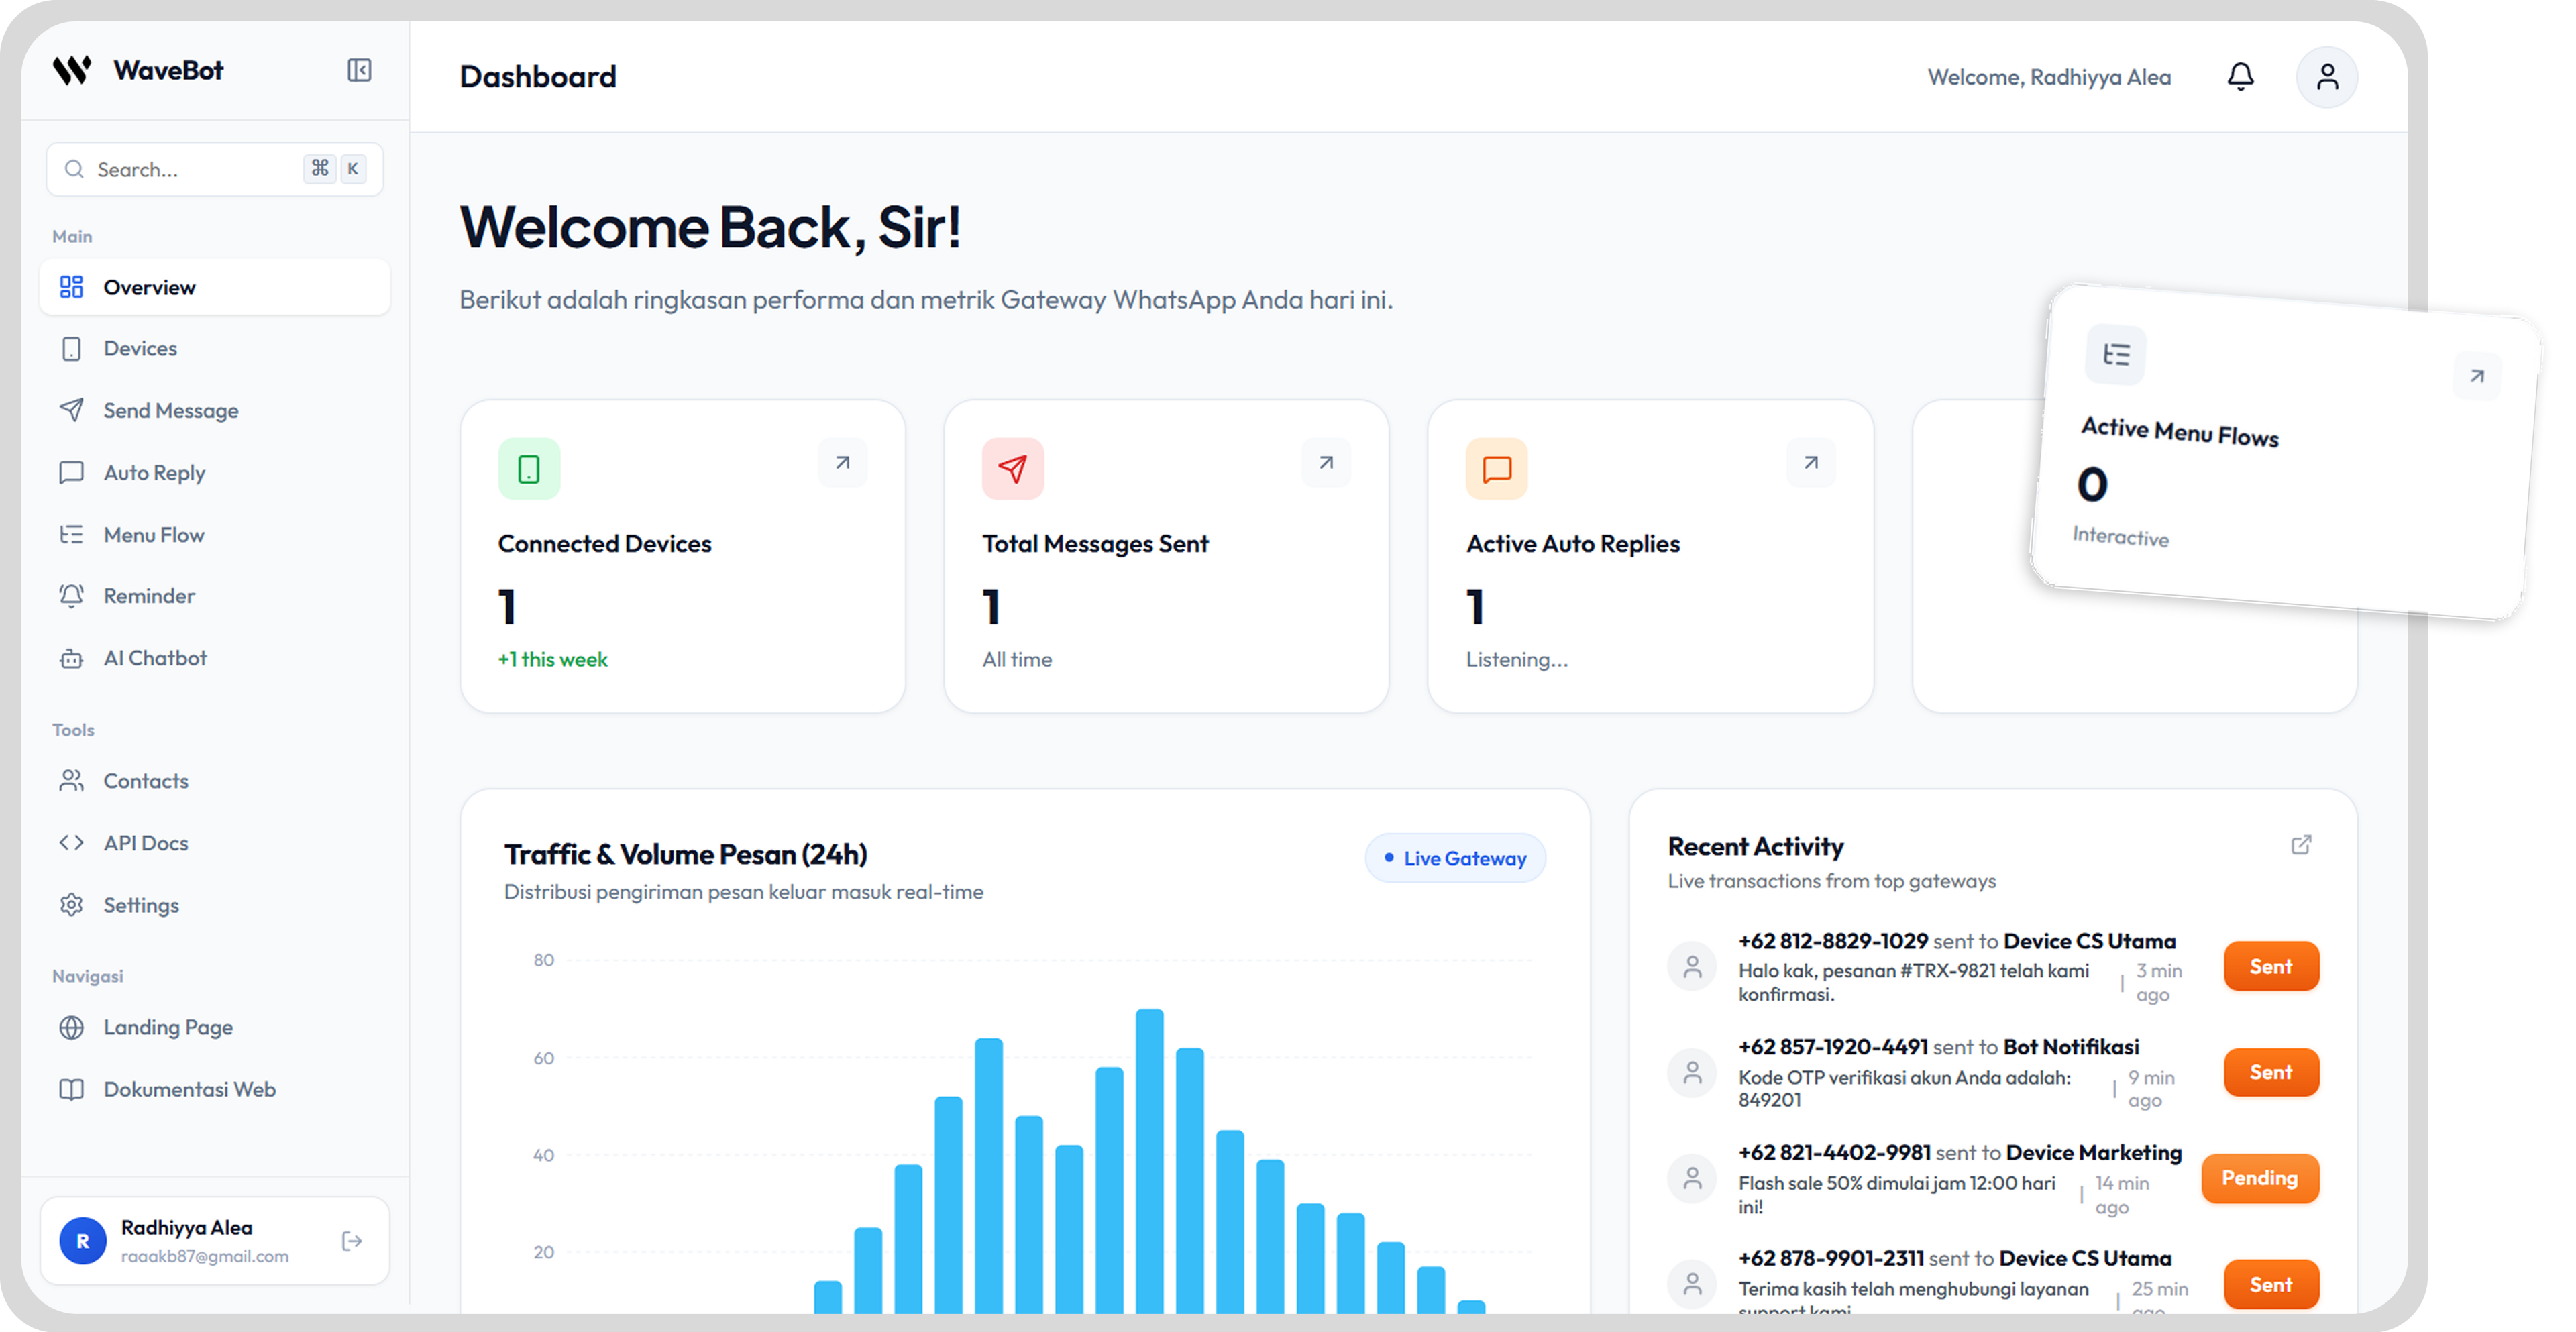2576x1332 pixels.
Task: Open AI Chatbot page
Action: (215, 657)
